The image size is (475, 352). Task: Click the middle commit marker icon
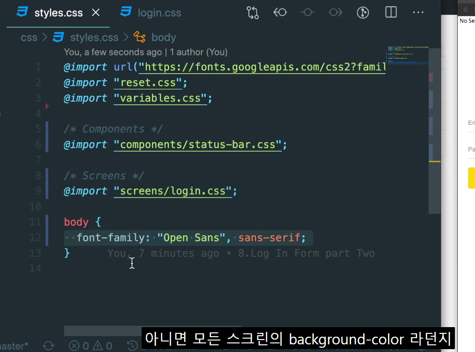(308, 12)
